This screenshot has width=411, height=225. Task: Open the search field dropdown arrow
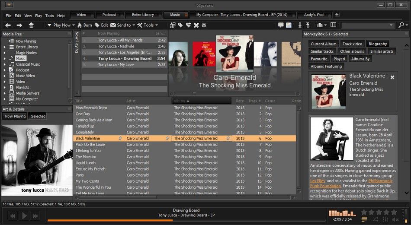(x=392, y=25)
